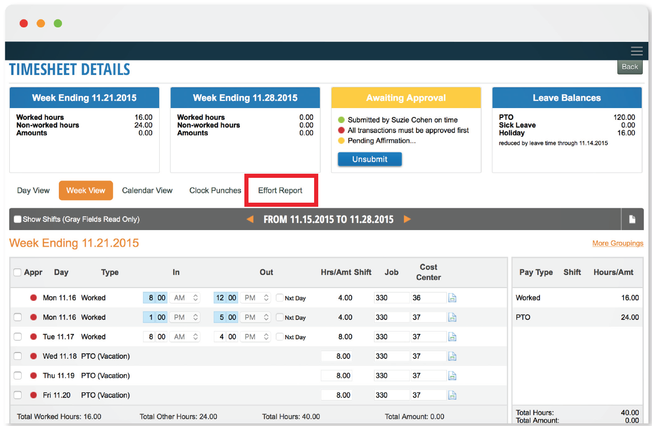652x426 pixels.
Task: Open the AM/PM dropdown for Mon 11.16 clock-in
Action: click(x=184, y=297)
